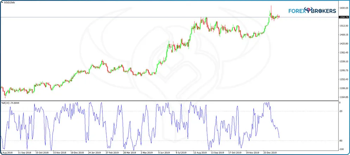Click the tallest candle wick near 1600
The image size is (350, 155).
click(x=271, y=7)
